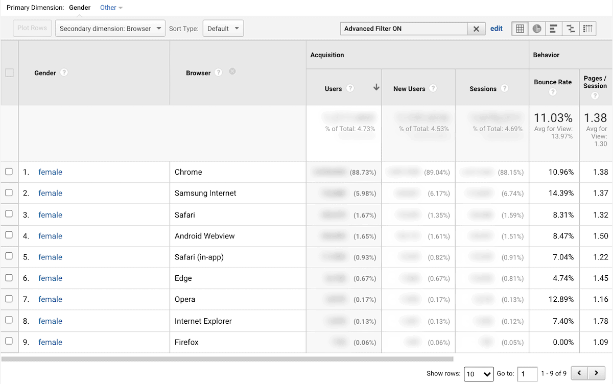Open the Show rows dropdown
Viewport: 613px width, 384px height.
(x=479, y=374)
